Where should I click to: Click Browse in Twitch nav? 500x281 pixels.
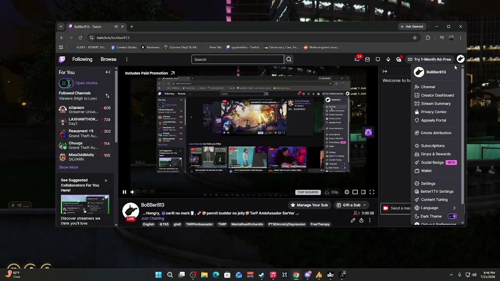pos(108,59)
